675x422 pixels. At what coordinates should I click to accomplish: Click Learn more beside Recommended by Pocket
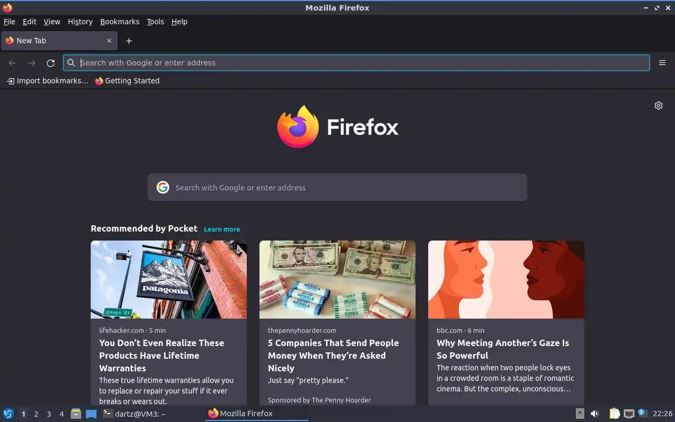click(222, 229)
